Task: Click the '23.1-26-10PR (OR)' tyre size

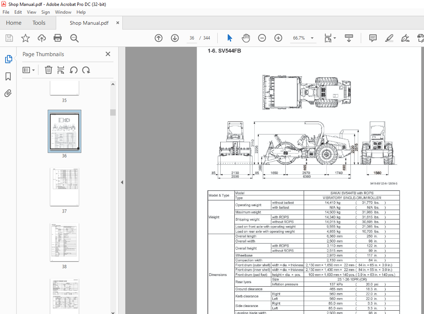Action: pyautogui.click(x=352, y=279)
